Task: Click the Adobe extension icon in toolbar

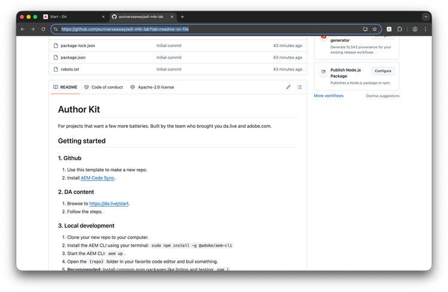Action: 389,29
